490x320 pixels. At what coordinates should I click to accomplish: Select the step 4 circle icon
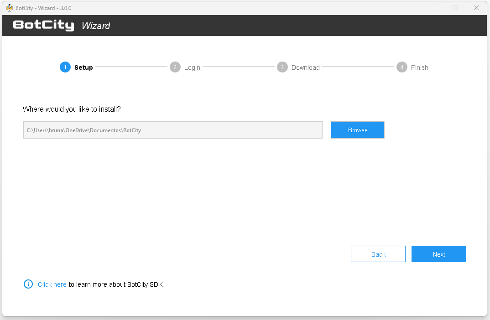(401, 67)
